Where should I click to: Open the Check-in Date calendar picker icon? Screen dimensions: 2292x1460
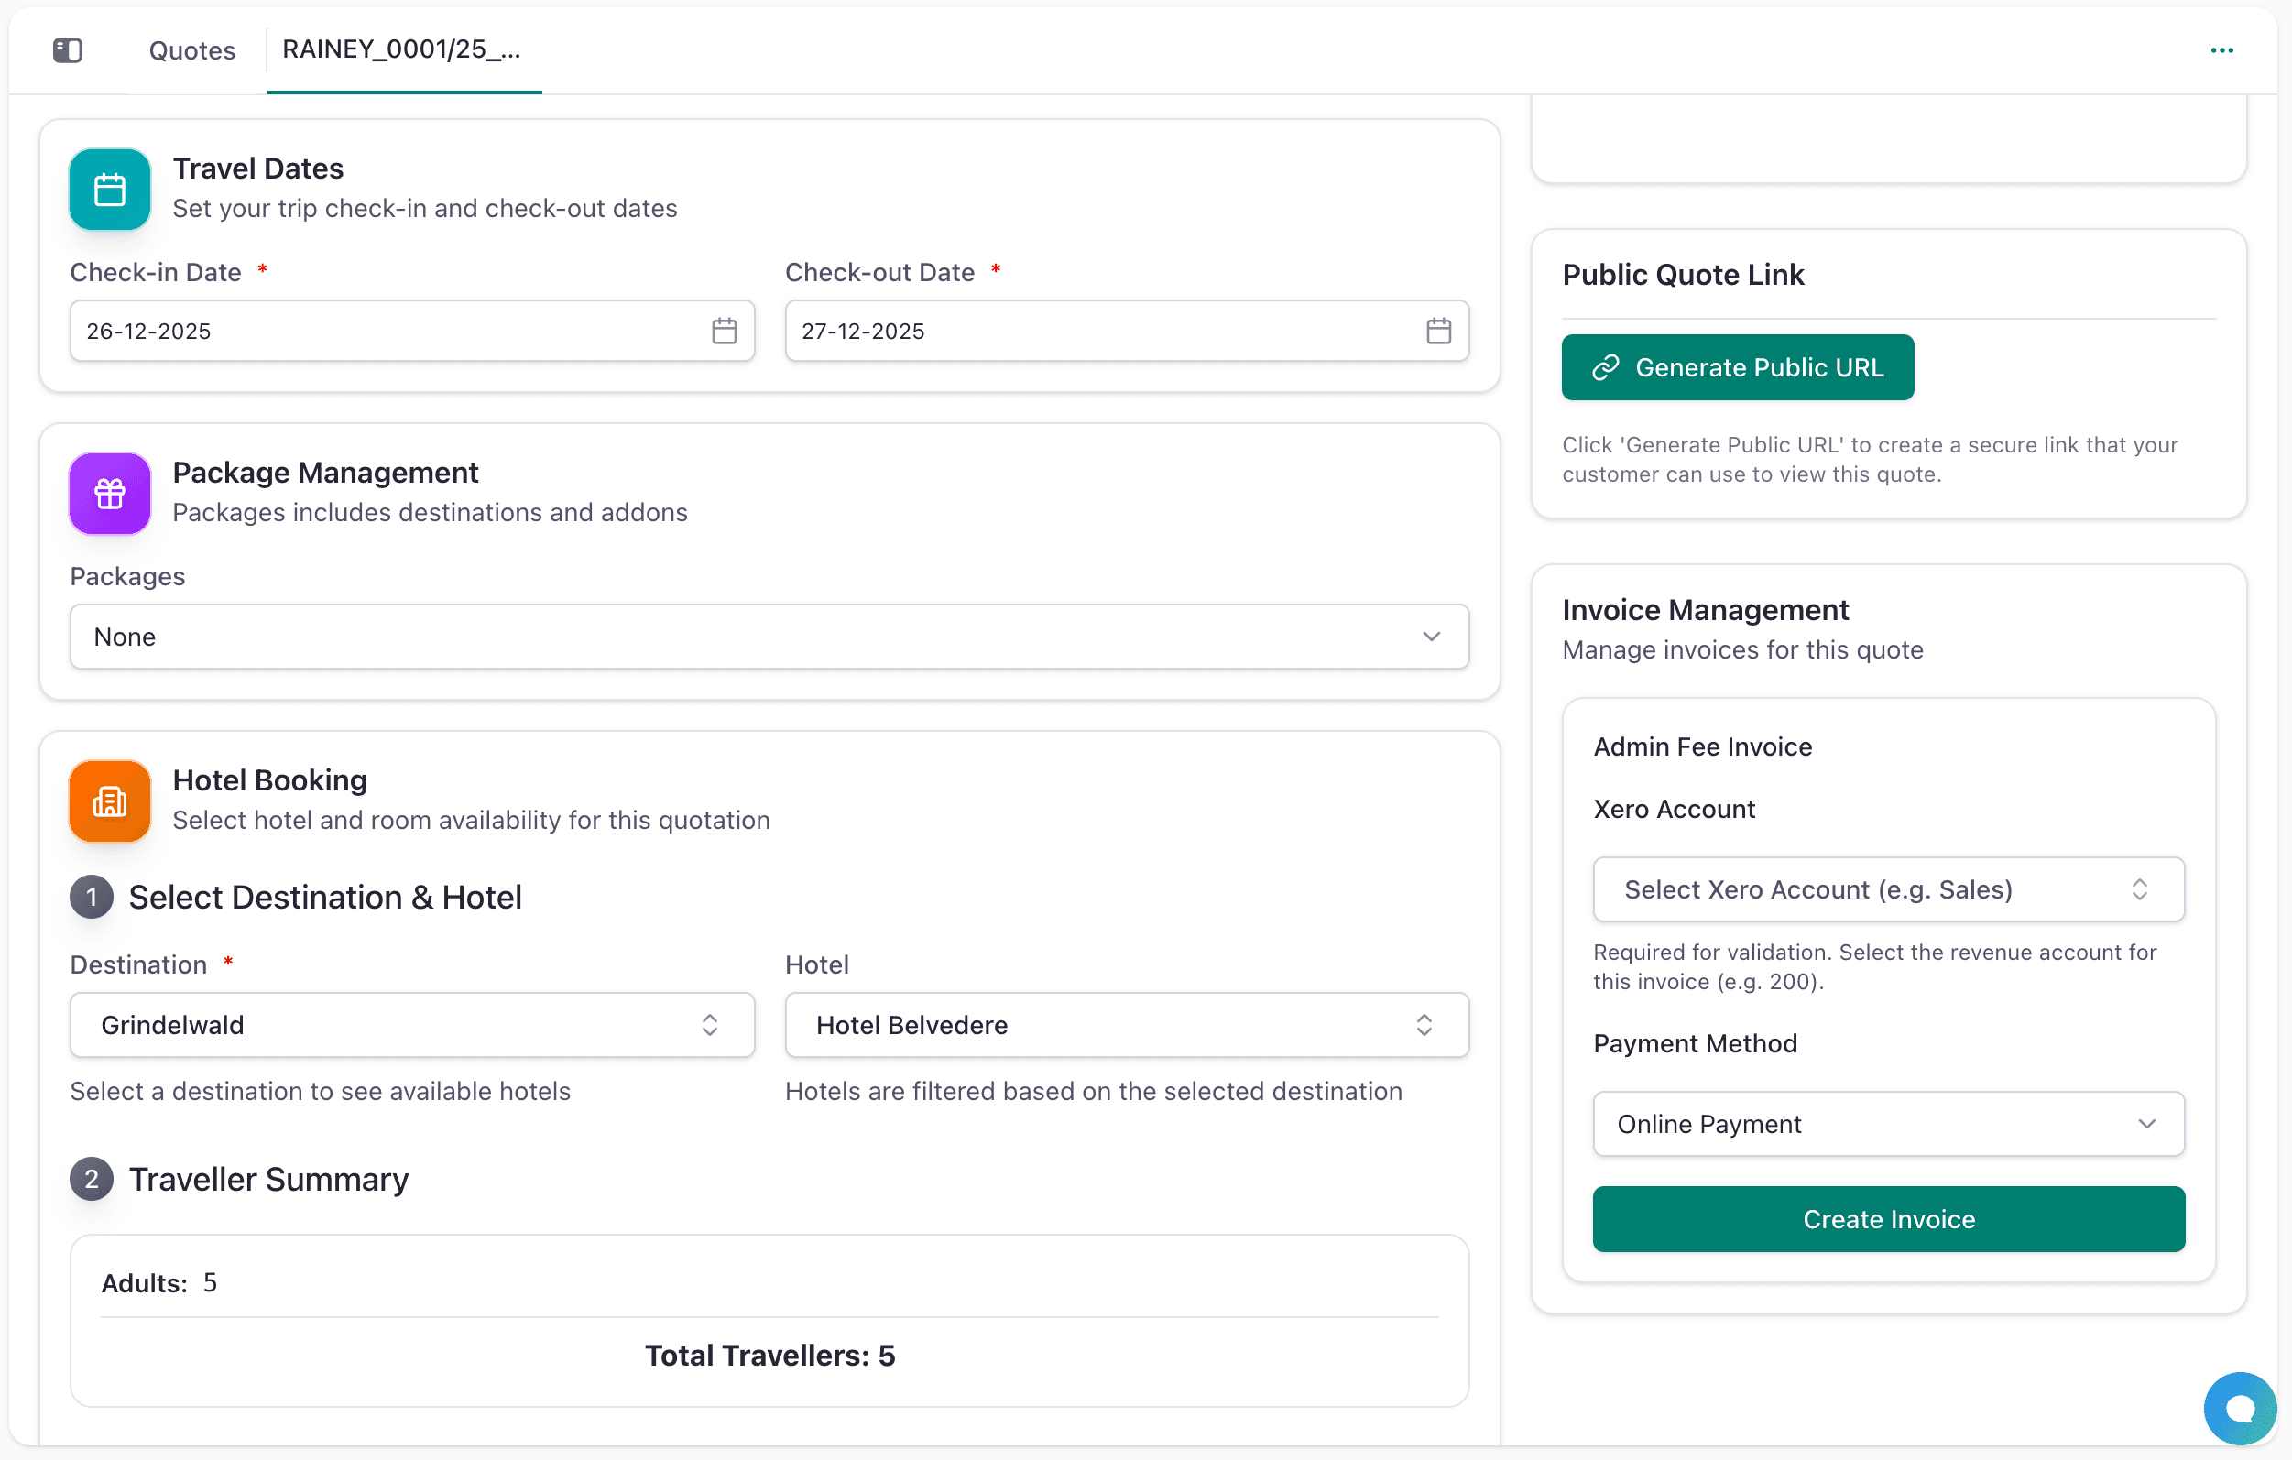[725, 331]
